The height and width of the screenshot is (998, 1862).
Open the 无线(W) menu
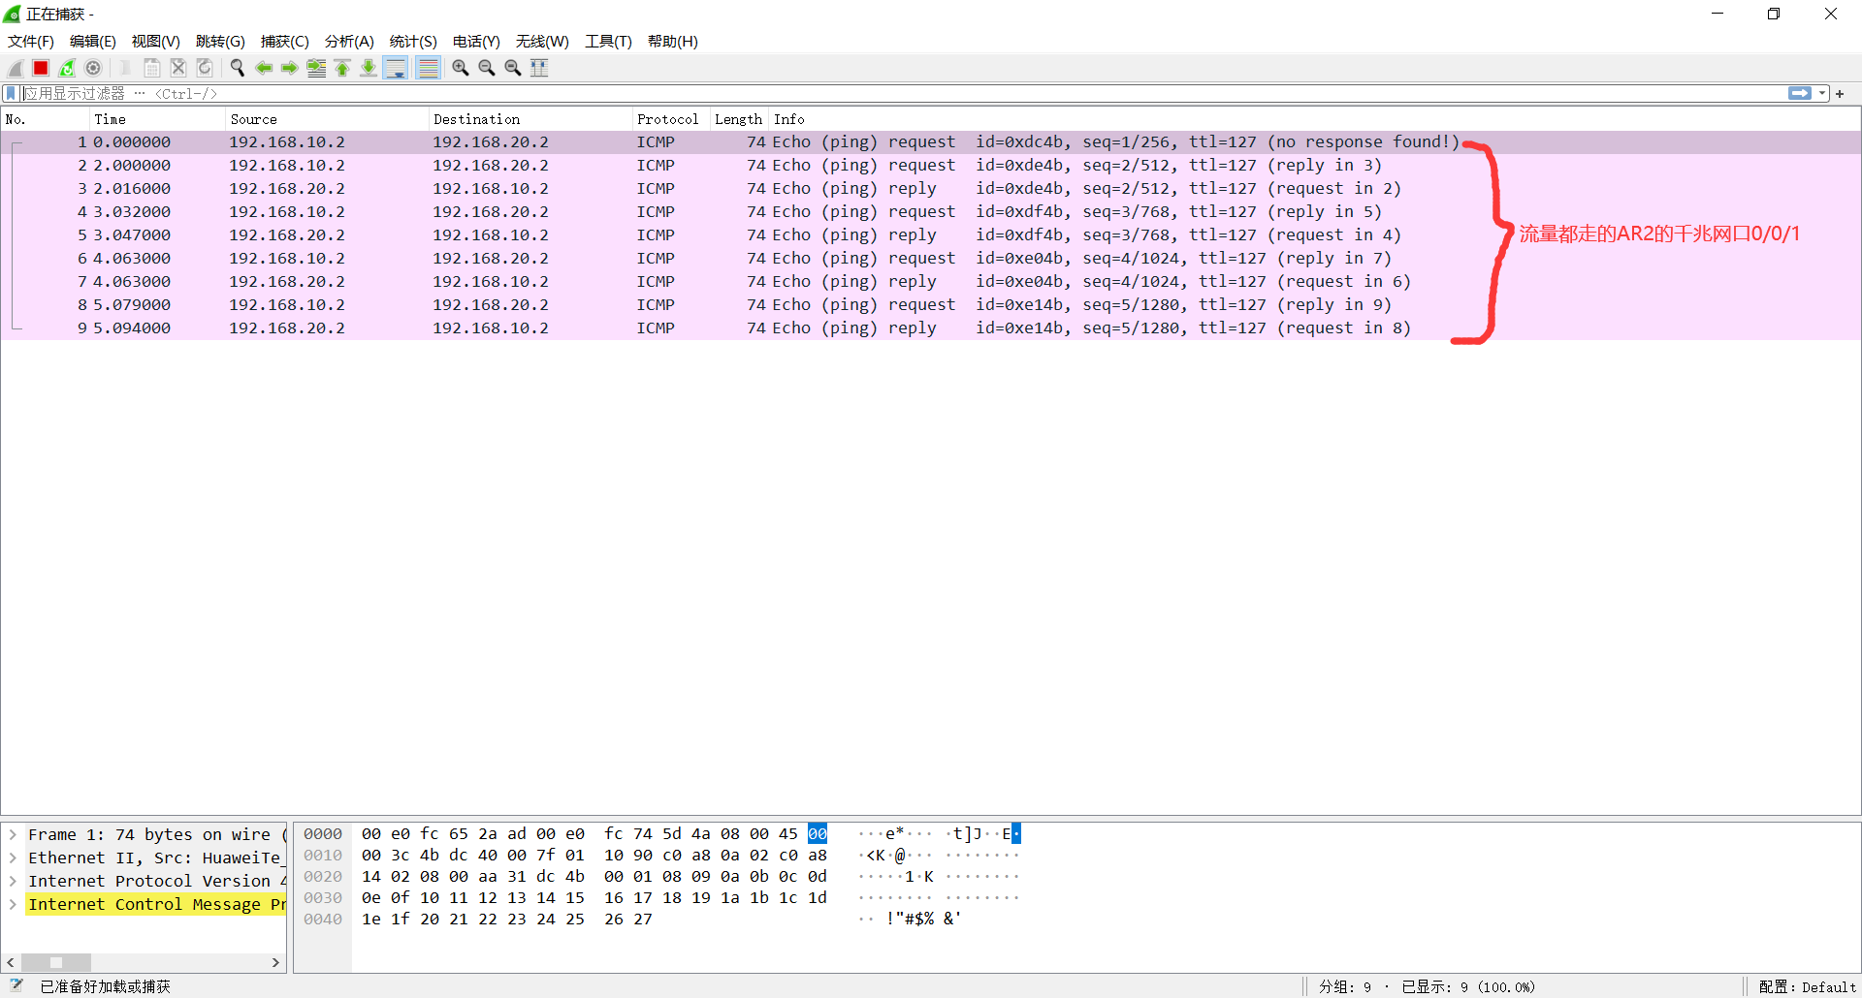click(x=542, y=41)
